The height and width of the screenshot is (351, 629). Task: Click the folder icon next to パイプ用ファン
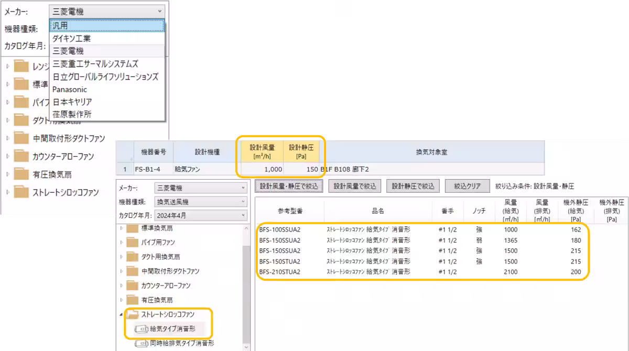coord(132,243)
